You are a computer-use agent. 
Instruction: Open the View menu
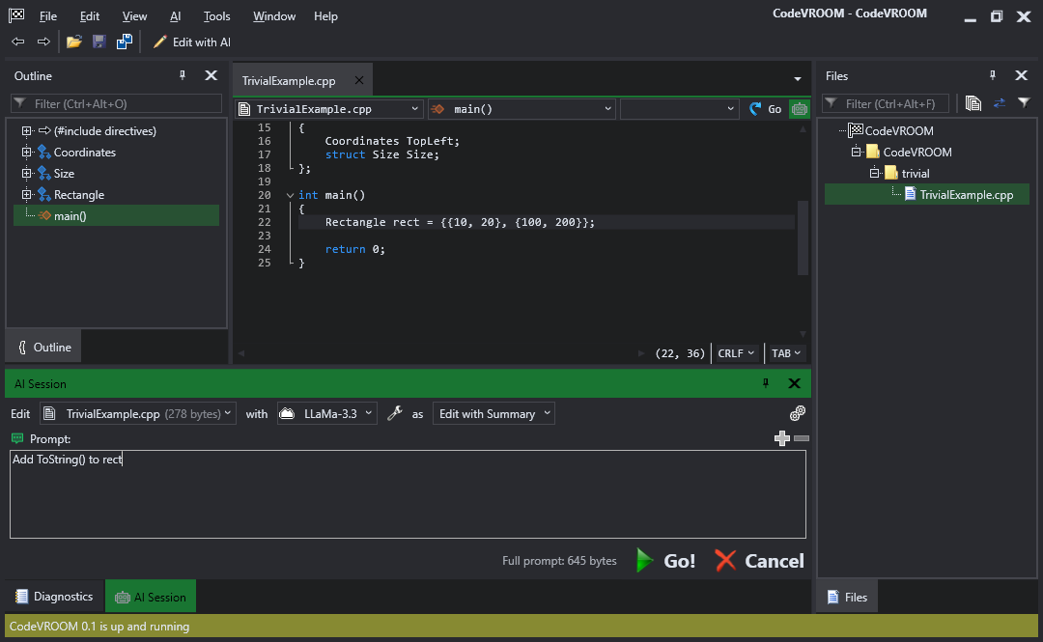click(134, 16)
